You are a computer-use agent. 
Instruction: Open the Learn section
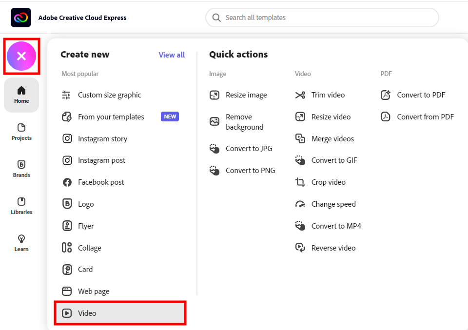(x=21, y=243)
